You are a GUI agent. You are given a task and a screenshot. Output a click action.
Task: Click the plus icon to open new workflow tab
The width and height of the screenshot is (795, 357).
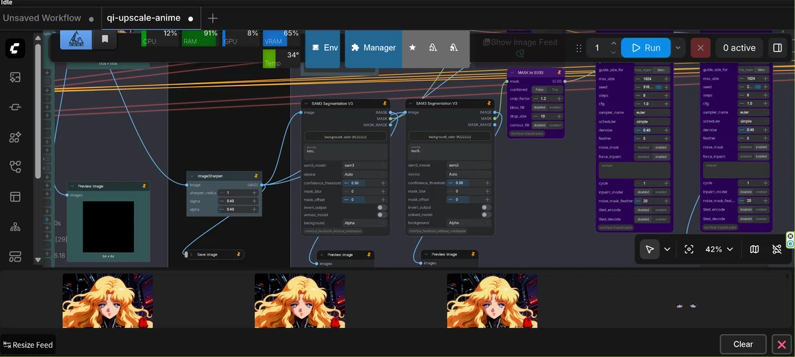[x=213, y=18]
